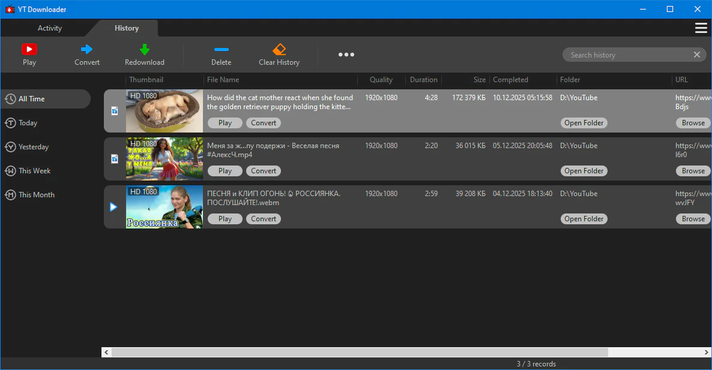Screen dimensions: 712x370
Task: Filter history by Today
Action: point(28,123)
